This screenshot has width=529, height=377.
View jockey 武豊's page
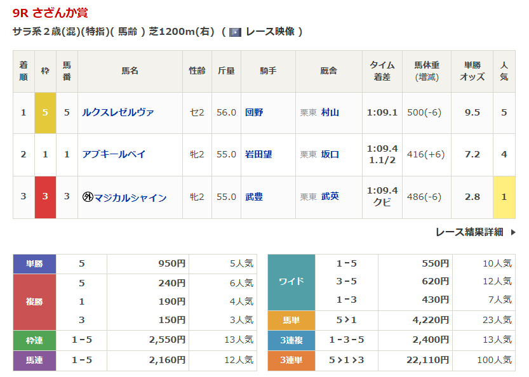pyautogui.click(x=254, y=197)
